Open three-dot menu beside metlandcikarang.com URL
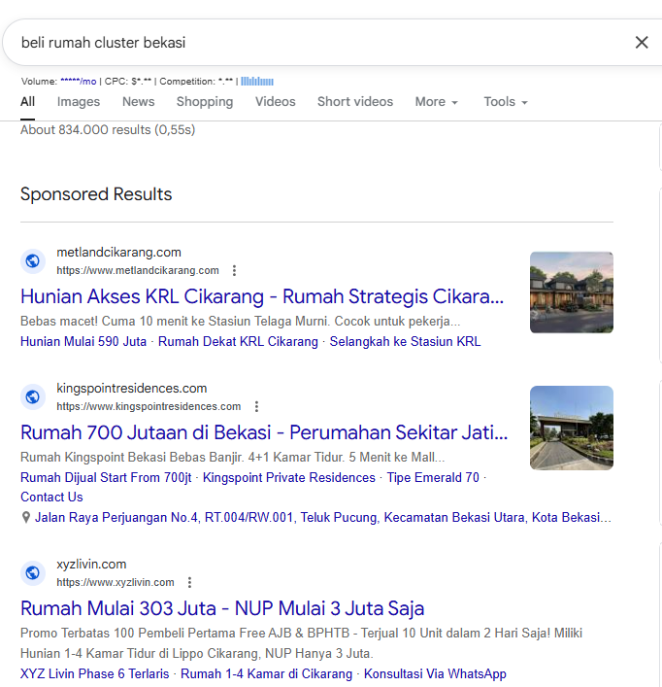Screen dimensions: 662x687 (x=235, y=271)
